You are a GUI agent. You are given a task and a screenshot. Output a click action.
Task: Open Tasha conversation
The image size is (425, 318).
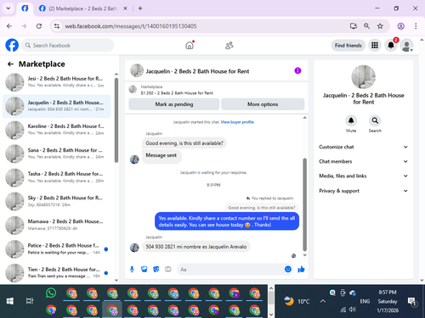(x=57, y=177)
